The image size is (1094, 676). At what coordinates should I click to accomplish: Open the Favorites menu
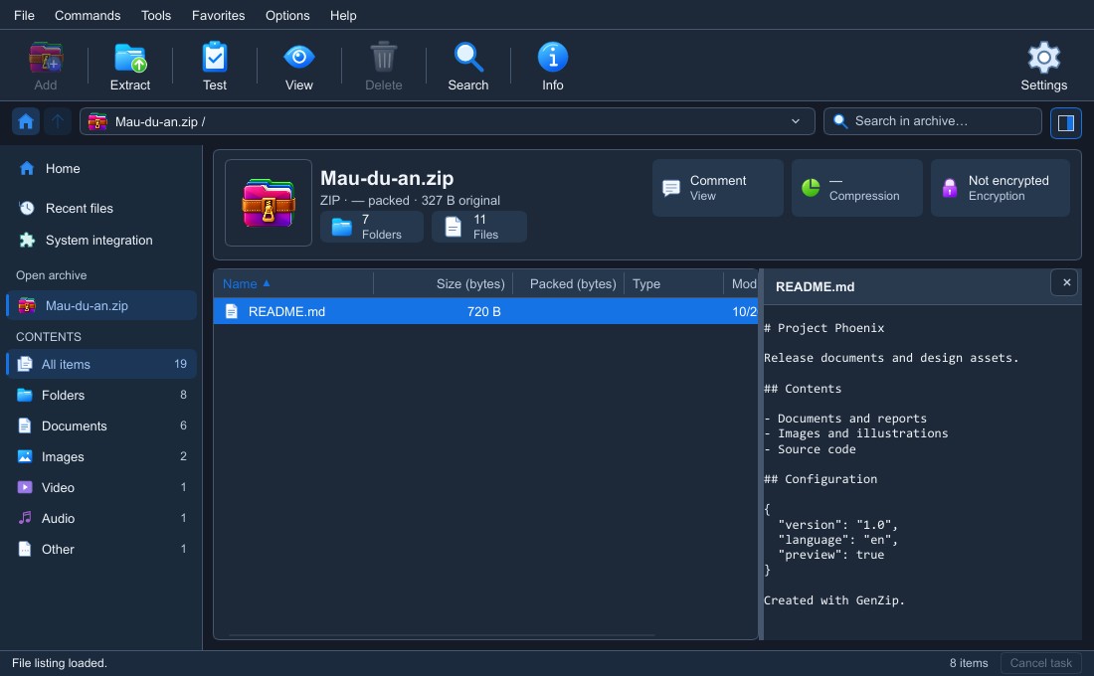[x=219, y=15]
